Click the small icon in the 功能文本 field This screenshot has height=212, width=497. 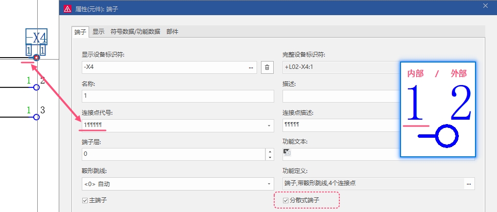(x=287, y=152)
